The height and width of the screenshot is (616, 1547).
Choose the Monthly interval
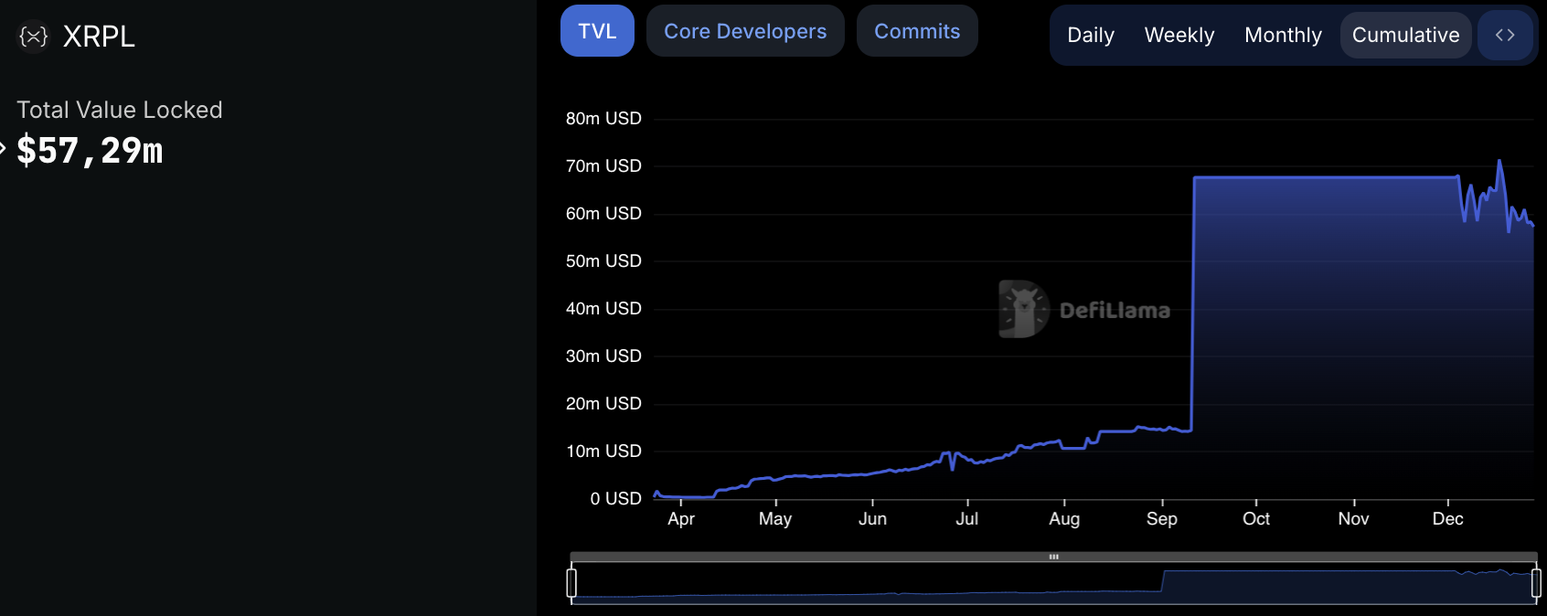click(x=1283, y=35)
